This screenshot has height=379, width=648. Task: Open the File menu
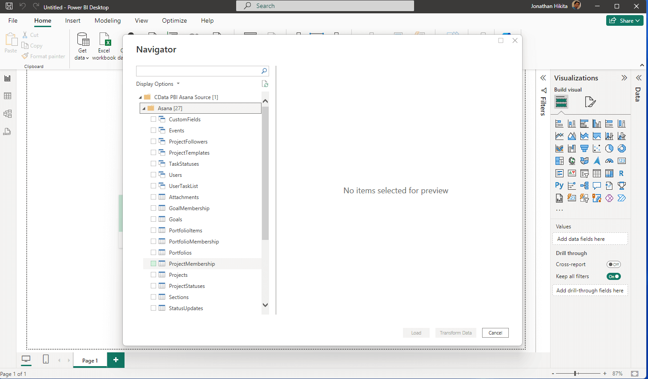pyautogui.click(x=13, y=20)
